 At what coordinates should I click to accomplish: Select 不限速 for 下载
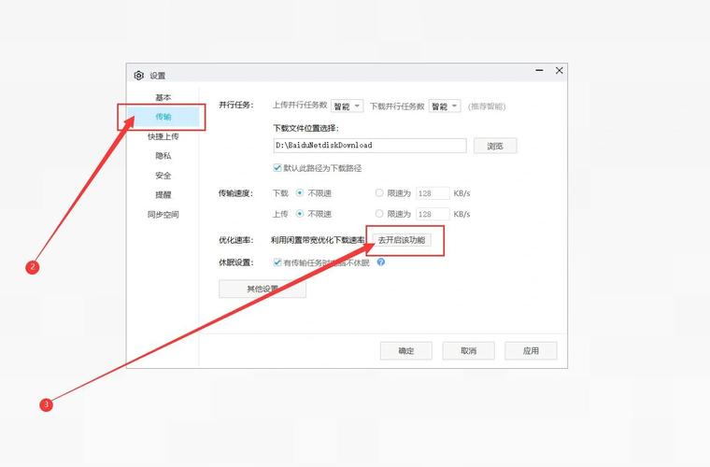coord(300,192)
